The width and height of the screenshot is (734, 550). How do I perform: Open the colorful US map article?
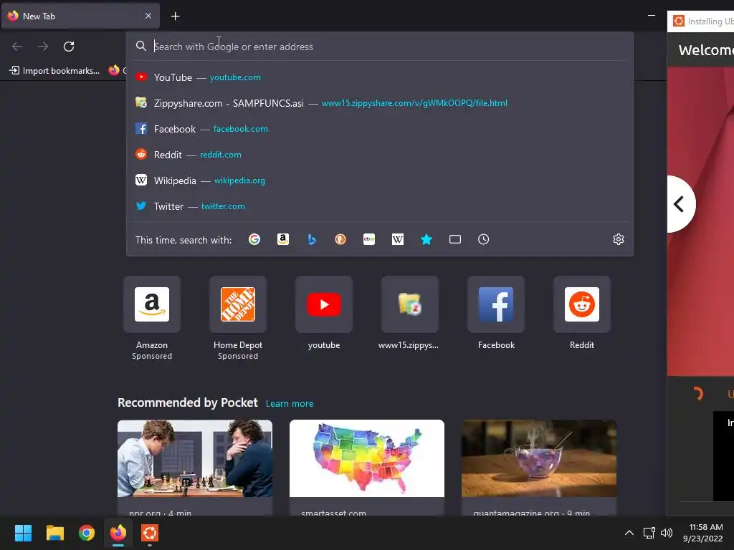(367, 468)
